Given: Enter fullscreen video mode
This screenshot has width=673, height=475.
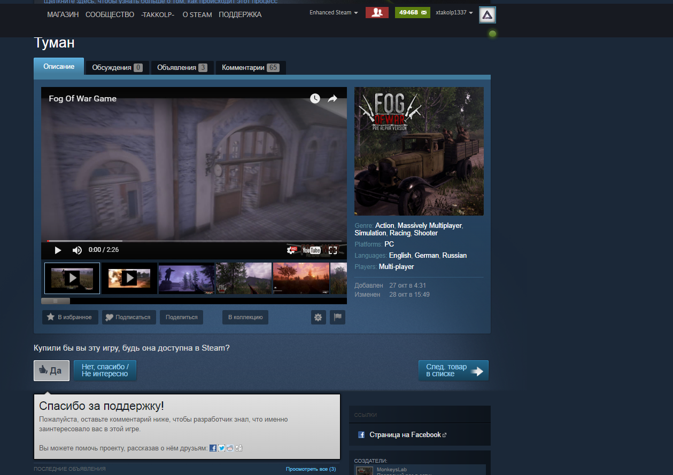Looking at the screenshot, I should pyautogui.click(x=332, y=250).
